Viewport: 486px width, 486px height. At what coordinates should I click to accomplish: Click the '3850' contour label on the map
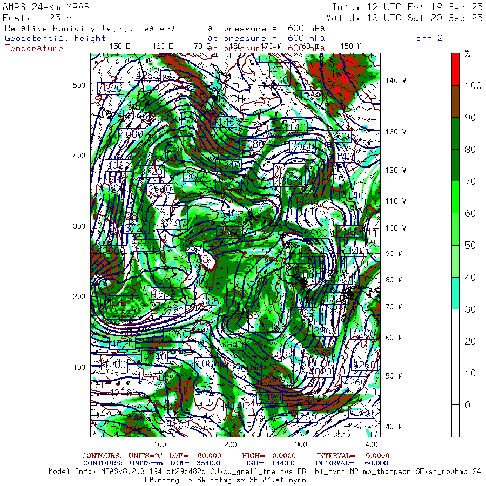pyautogui.click(x=214, y=301)
